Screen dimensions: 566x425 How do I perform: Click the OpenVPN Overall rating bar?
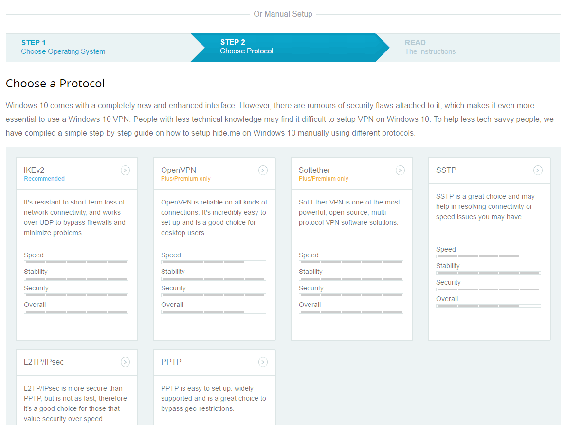pyautogui.click(x=214, y=312)
